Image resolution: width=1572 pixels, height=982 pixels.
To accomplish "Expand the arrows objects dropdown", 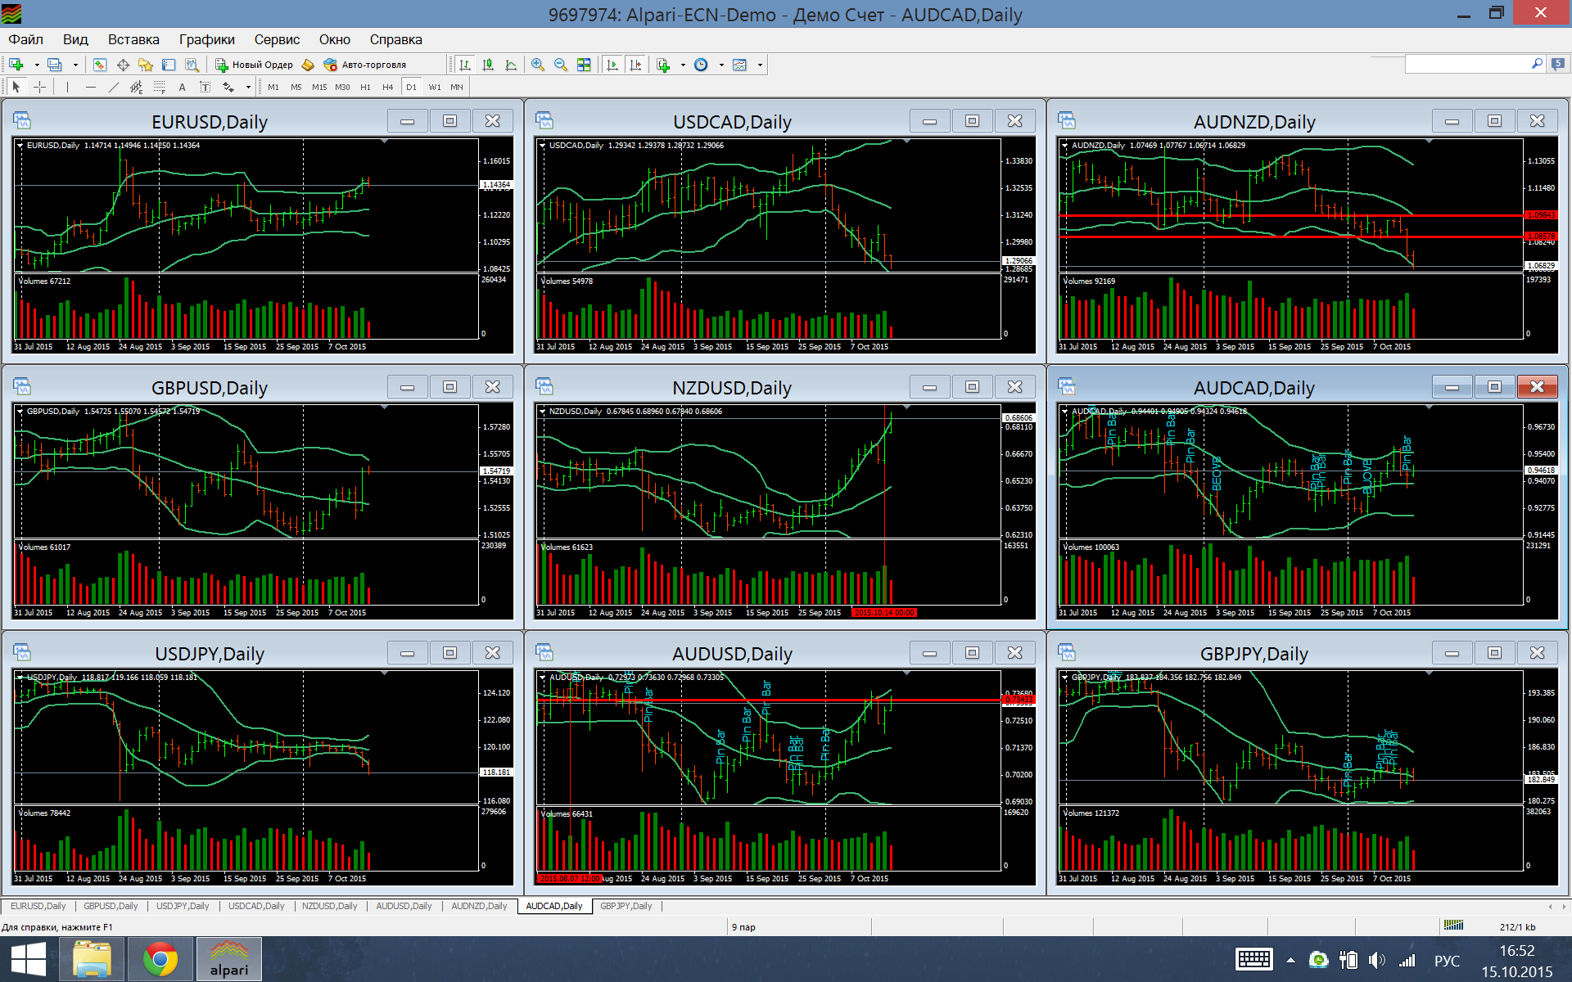I will pos(248,87).
